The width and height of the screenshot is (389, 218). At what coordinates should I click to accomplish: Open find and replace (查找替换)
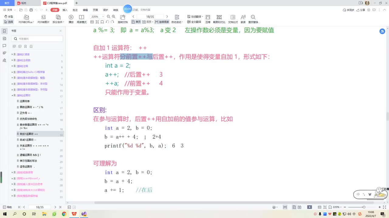coord(253,19)
